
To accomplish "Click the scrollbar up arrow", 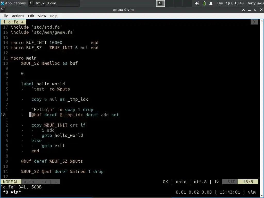I will pos(262,21).
